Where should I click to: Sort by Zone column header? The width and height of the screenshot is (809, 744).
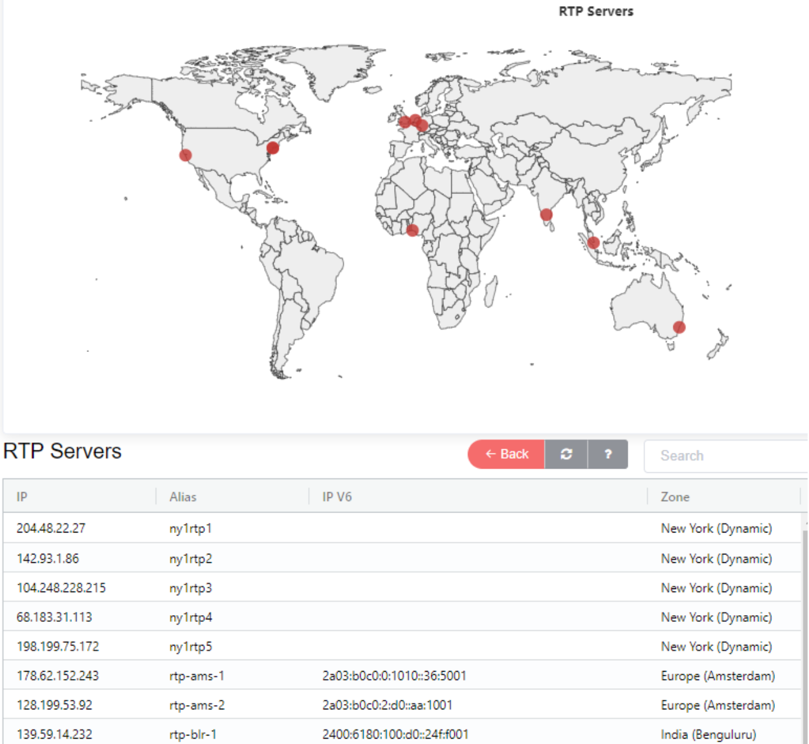(675, 497)
